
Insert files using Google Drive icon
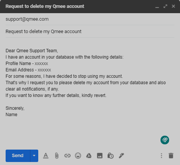click(x=89, y=156)
